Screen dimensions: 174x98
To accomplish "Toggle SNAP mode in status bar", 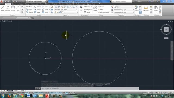I will (x=23, y=93).
